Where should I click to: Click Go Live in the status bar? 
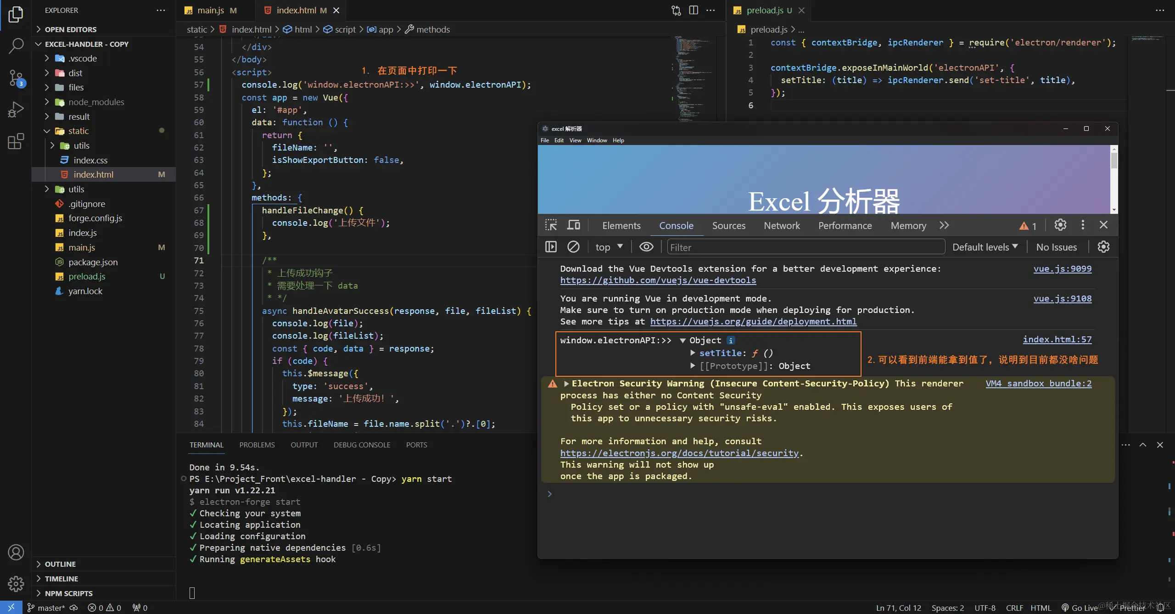(1080, 608)
